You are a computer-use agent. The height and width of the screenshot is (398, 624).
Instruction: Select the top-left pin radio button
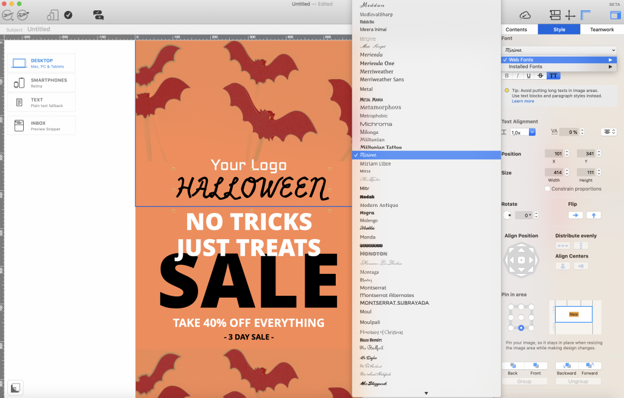(x=511, y=307)
